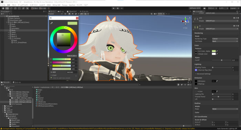Select the Move tool in toolbar
This screenshot has width=241, height=130.
[7, 8]
